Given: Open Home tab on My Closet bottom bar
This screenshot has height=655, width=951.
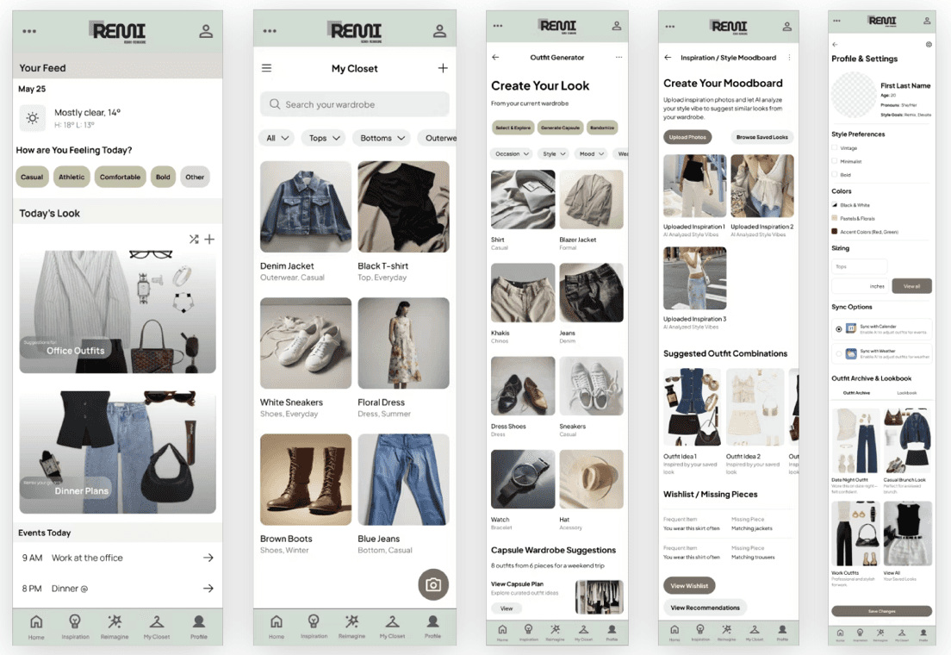Looking at the screenshot, I should (x=276, y=627).
